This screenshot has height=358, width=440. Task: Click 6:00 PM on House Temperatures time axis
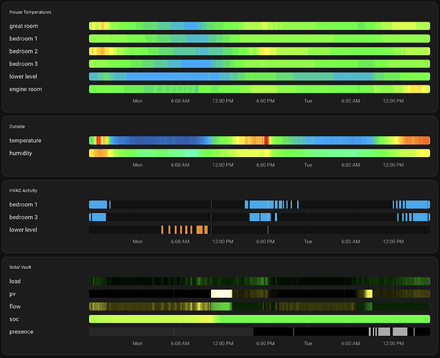tap(265, 101)
